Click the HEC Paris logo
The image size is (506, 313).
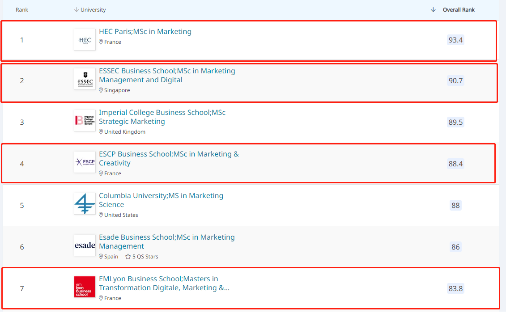pos(85,40)
